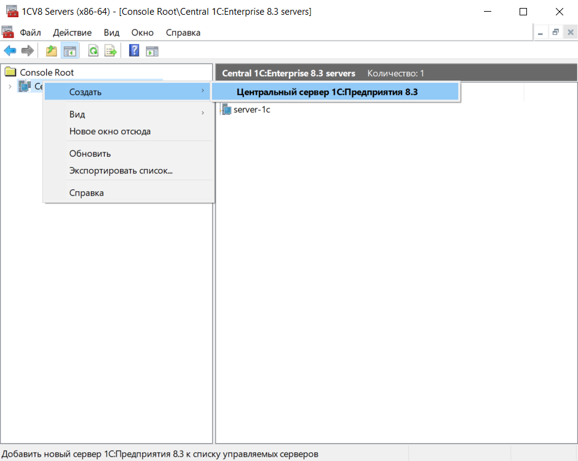Open Создать submenu arrow
This screenshot has width=578, height=461.
[x=202, y=90]
